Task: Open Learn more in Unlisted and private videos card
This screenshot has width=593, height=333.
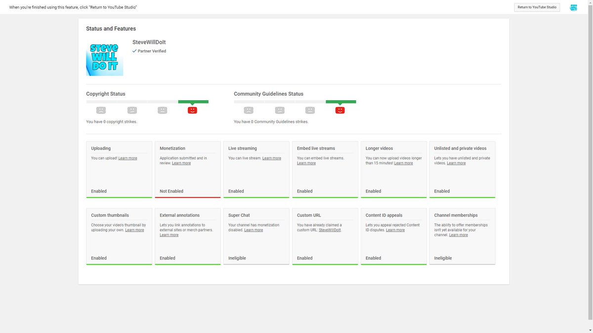Action: point(456,163)
